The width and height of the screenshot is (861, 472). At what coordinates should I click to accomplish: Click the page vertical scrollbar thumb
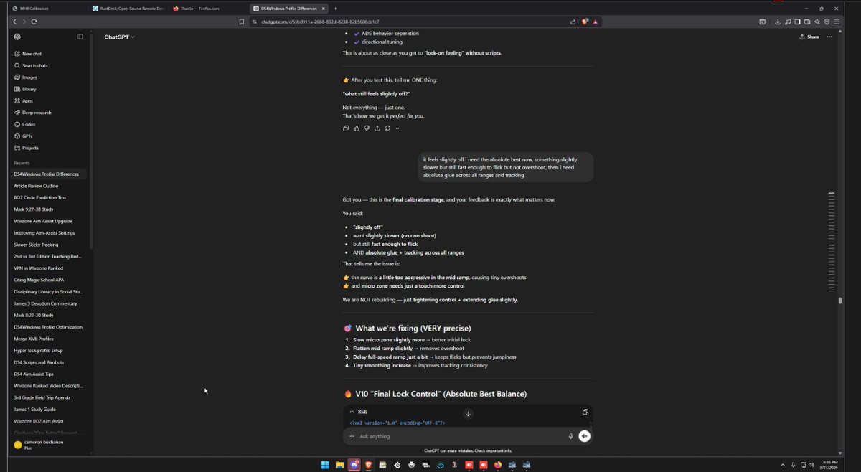(840, 301)
